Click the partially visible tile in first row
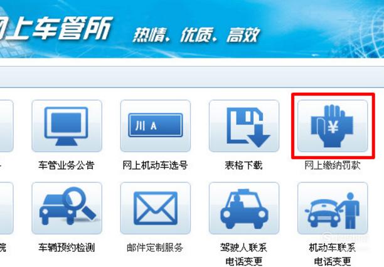The height and width of the screenshot is (267, 384). [x=7, y=126]
